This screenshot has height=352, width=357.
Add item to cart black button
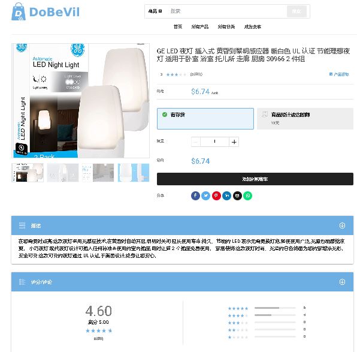tap(255, 179)
